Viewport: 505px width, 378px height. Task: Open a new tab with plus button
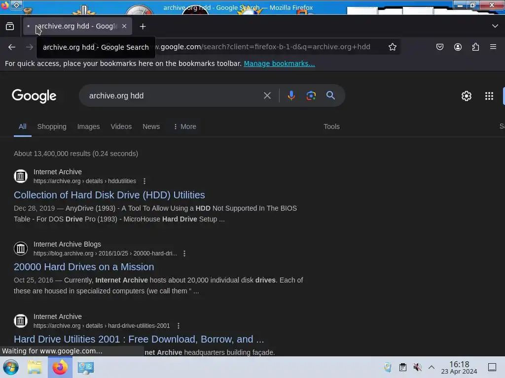[143, 27]
